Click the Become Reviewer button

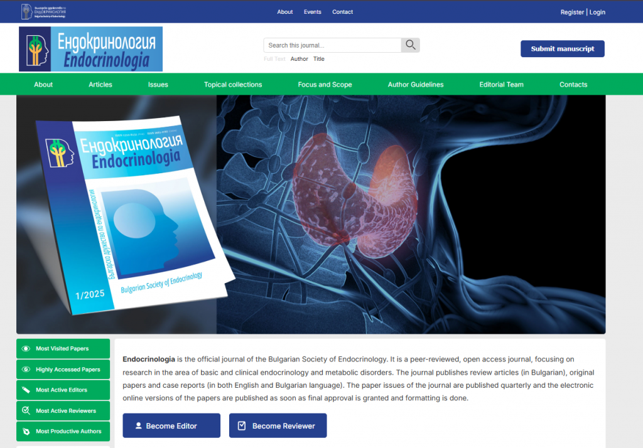click(x=278, y=425)
